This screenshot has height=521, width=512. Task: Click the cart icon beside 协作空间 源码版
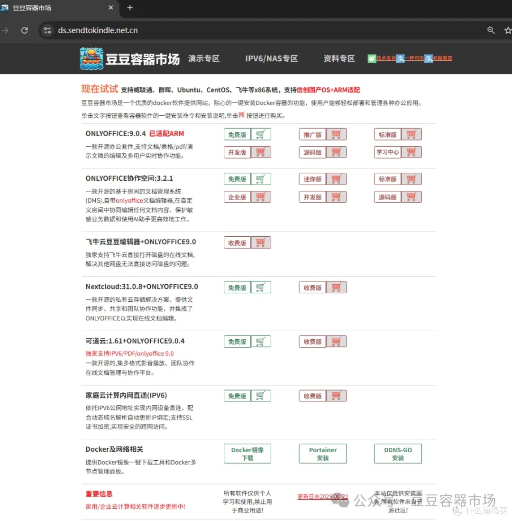click(x=411, y=197)
